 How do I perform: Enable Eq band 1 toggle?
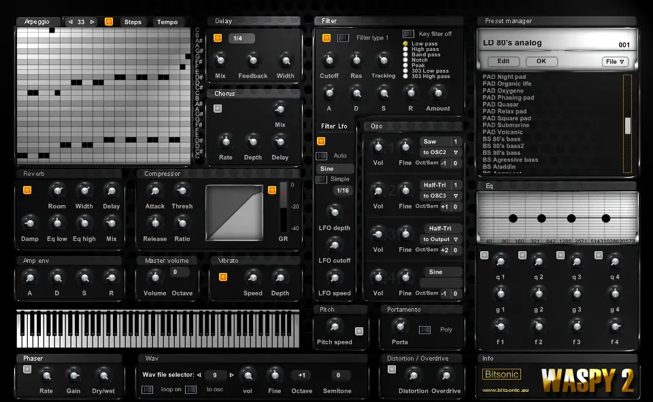[484, 255]
